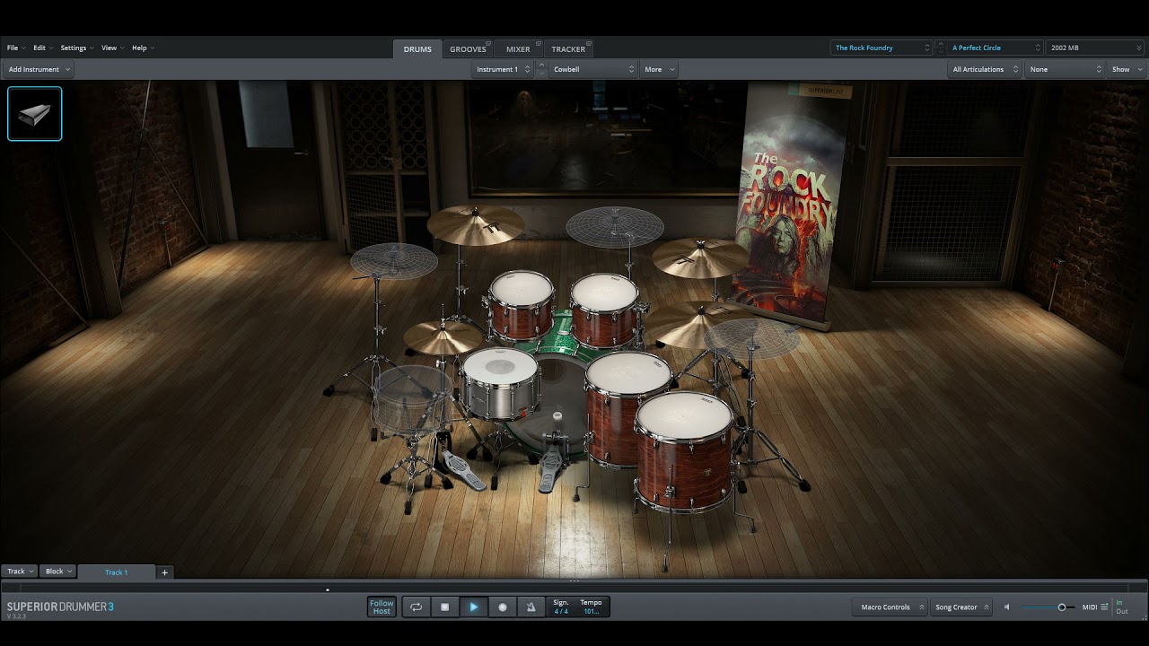The height and width of the screenshot is (646, 1149).
Task: Toggle the metronome icon
Action: tap(531, 607)
